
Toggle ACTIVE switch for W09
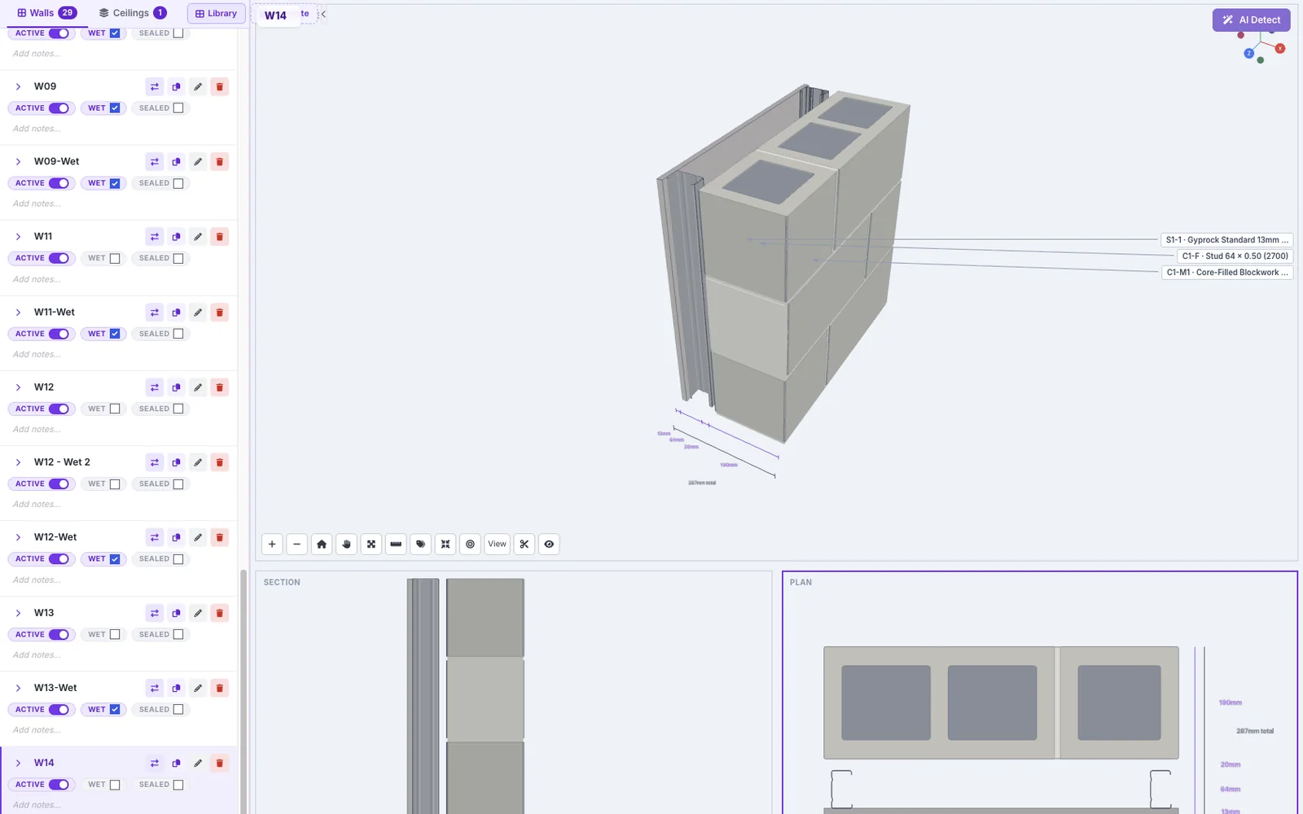59,108
